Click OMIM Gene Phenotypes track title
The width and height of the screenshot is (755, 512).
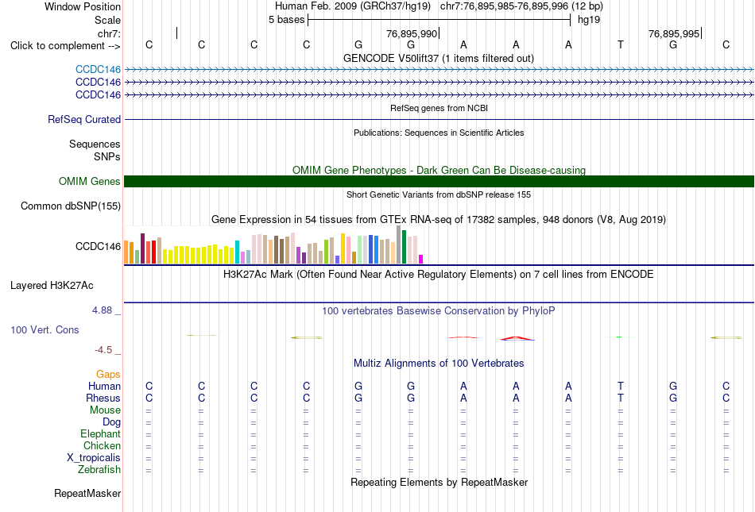pos(439,170)
